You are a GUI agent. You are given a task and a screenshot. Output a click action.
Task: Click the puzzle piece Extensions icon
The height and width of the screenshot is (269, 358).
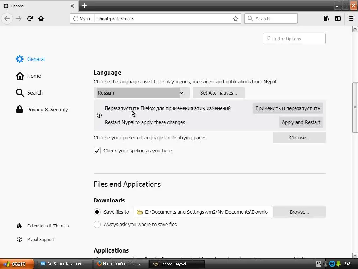20,226
